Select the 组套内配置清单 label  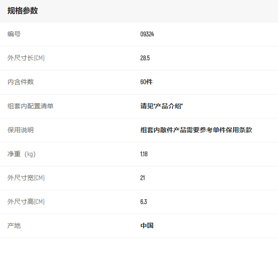[30, 106]
